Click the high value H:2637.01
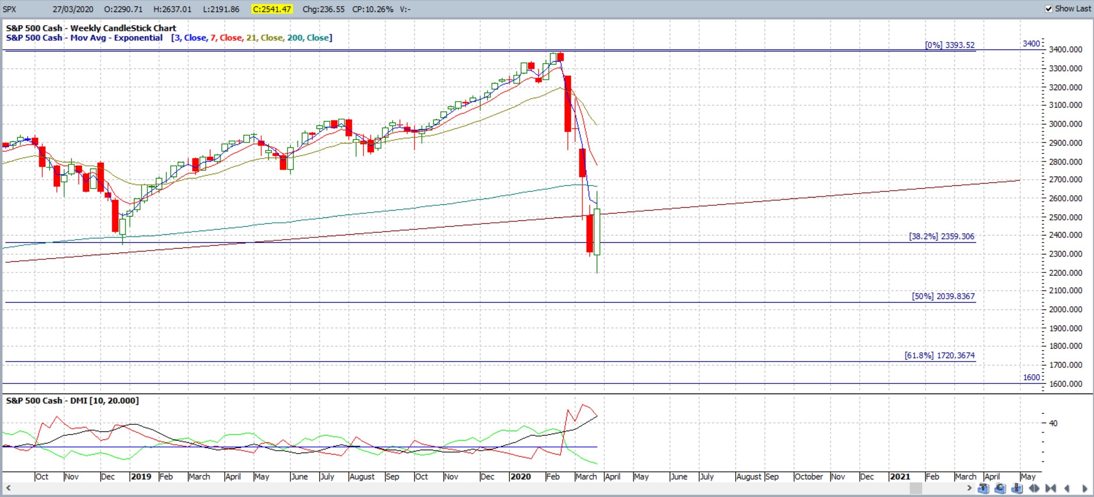1094x497 pixels. click(x=172, y=9)
